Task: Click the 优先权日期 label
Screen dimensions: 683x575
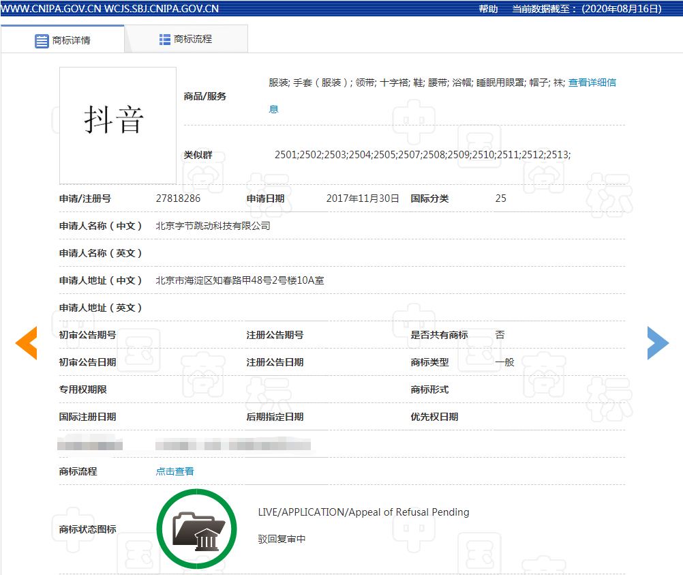Action: coord(434,417)
